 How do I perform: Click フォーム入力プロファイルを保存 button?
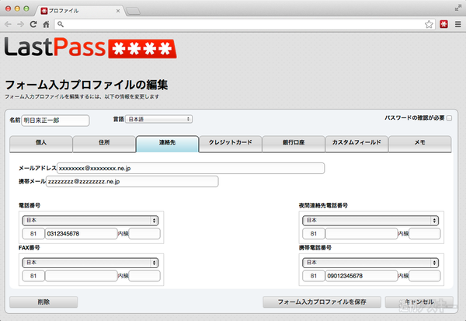click(x=322, y=302)
